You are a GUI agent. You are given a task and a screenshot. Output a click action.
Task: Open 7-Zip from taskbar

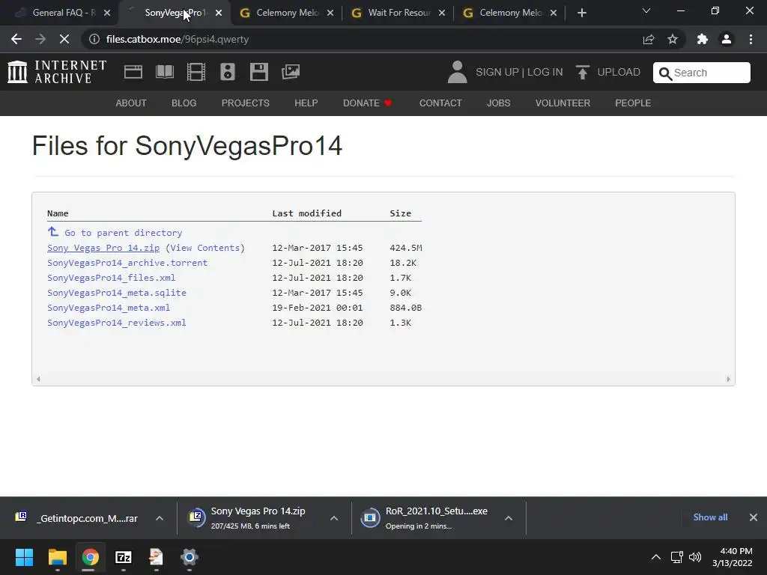pyautogui.click(x=124, y=557)
